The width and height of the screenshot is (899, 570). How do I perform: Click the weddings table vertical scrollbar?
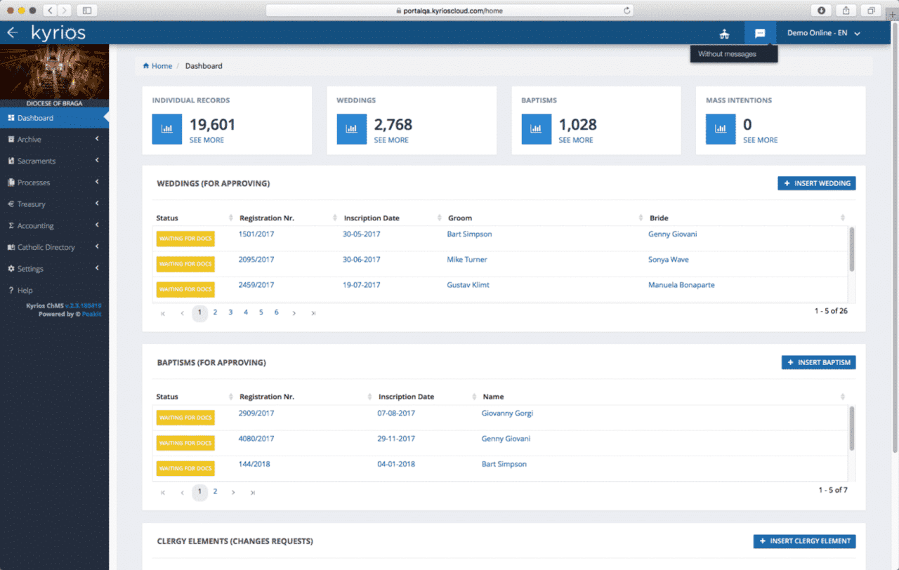coord(852,249)
